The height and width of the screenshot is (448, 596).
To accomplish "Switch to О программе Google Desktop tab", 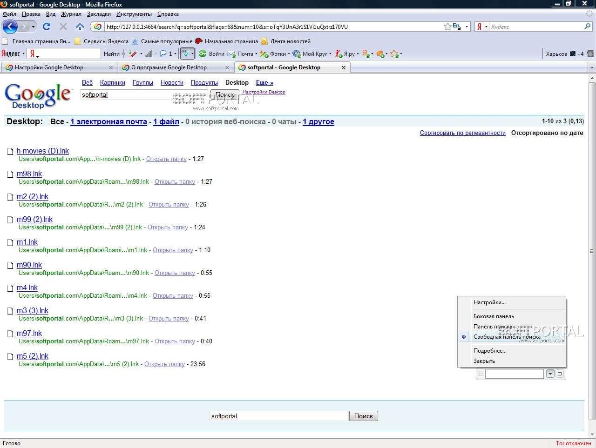I will [x=175, y=67].
